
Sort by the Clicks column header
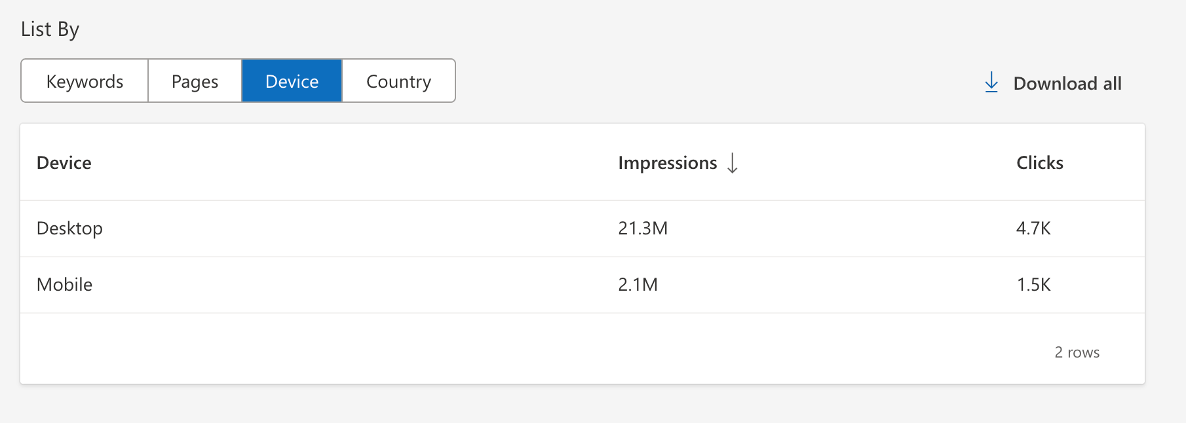pos(1040,162)
